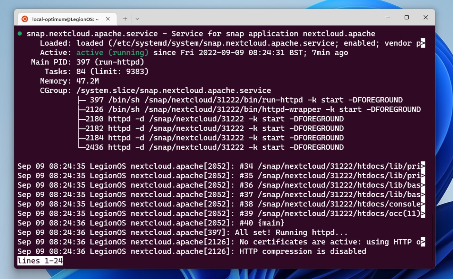Click the Ubuntu icon on the terminal tab

[25, 19]
